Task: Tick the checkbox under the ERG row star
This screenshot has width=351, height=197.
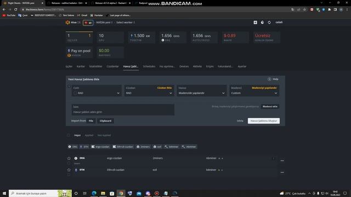Action: click(69, 163)
